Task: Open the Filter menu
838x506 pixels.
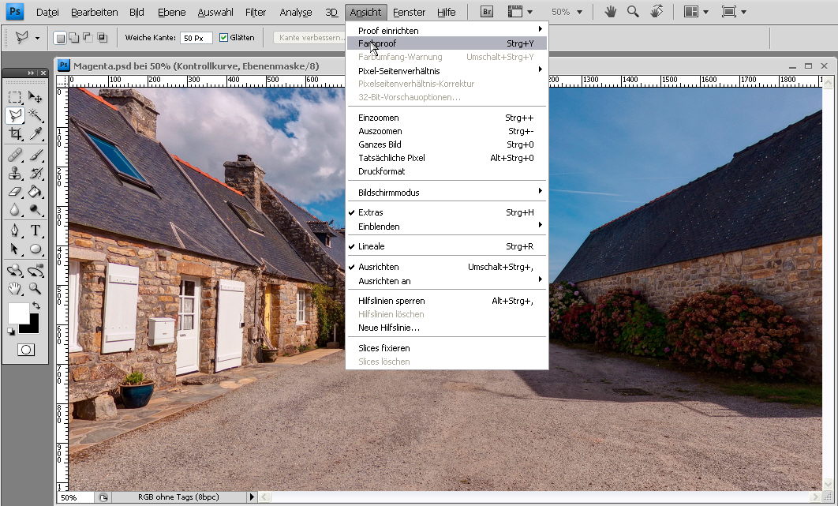Action: [255, 12]
